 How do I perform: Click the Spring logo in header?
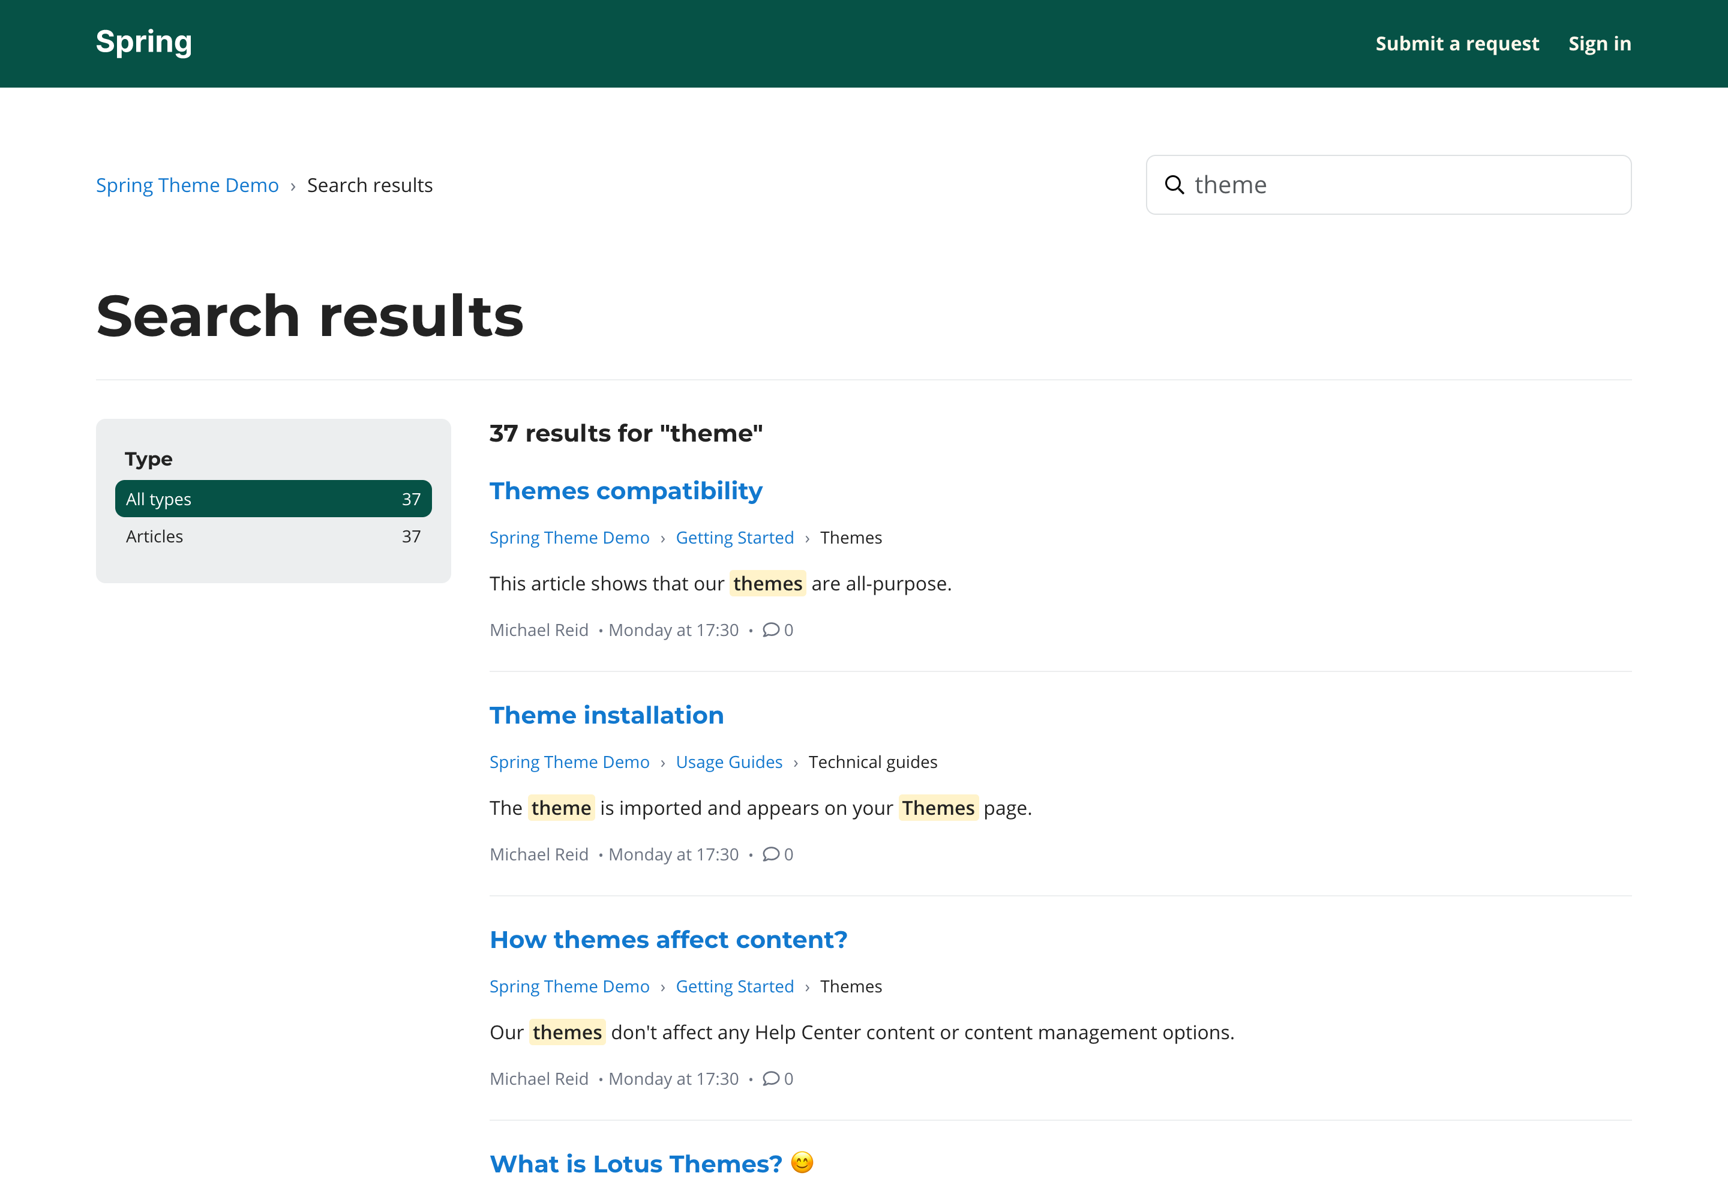(143, 42)
